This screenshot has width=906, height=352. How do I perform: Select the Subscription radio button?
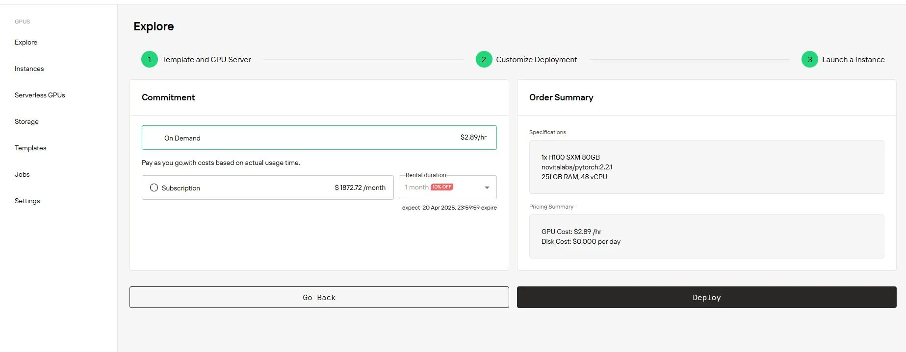pos(154,188)
